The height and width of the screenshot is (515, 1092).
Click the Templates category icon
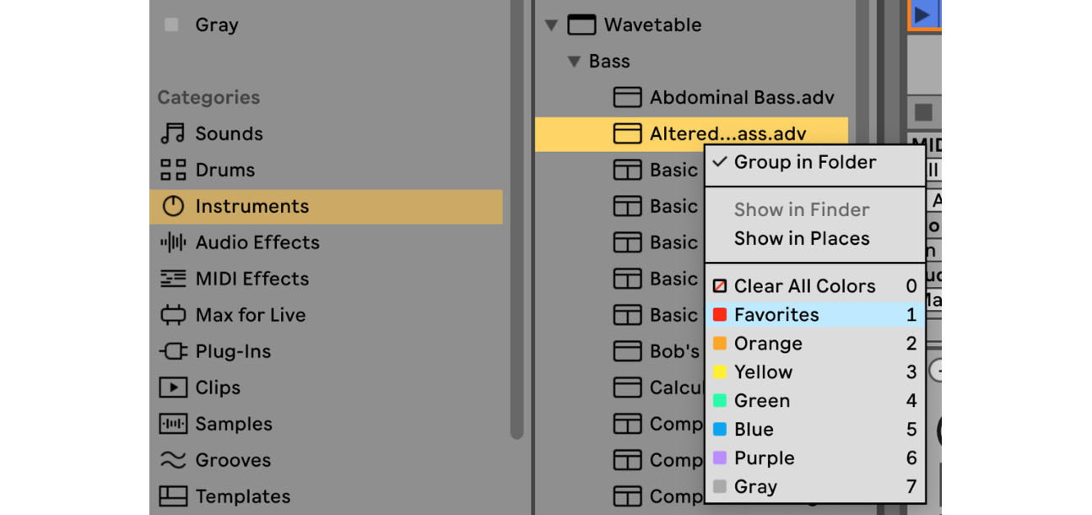pyautogui.click(x=173, y=496)
